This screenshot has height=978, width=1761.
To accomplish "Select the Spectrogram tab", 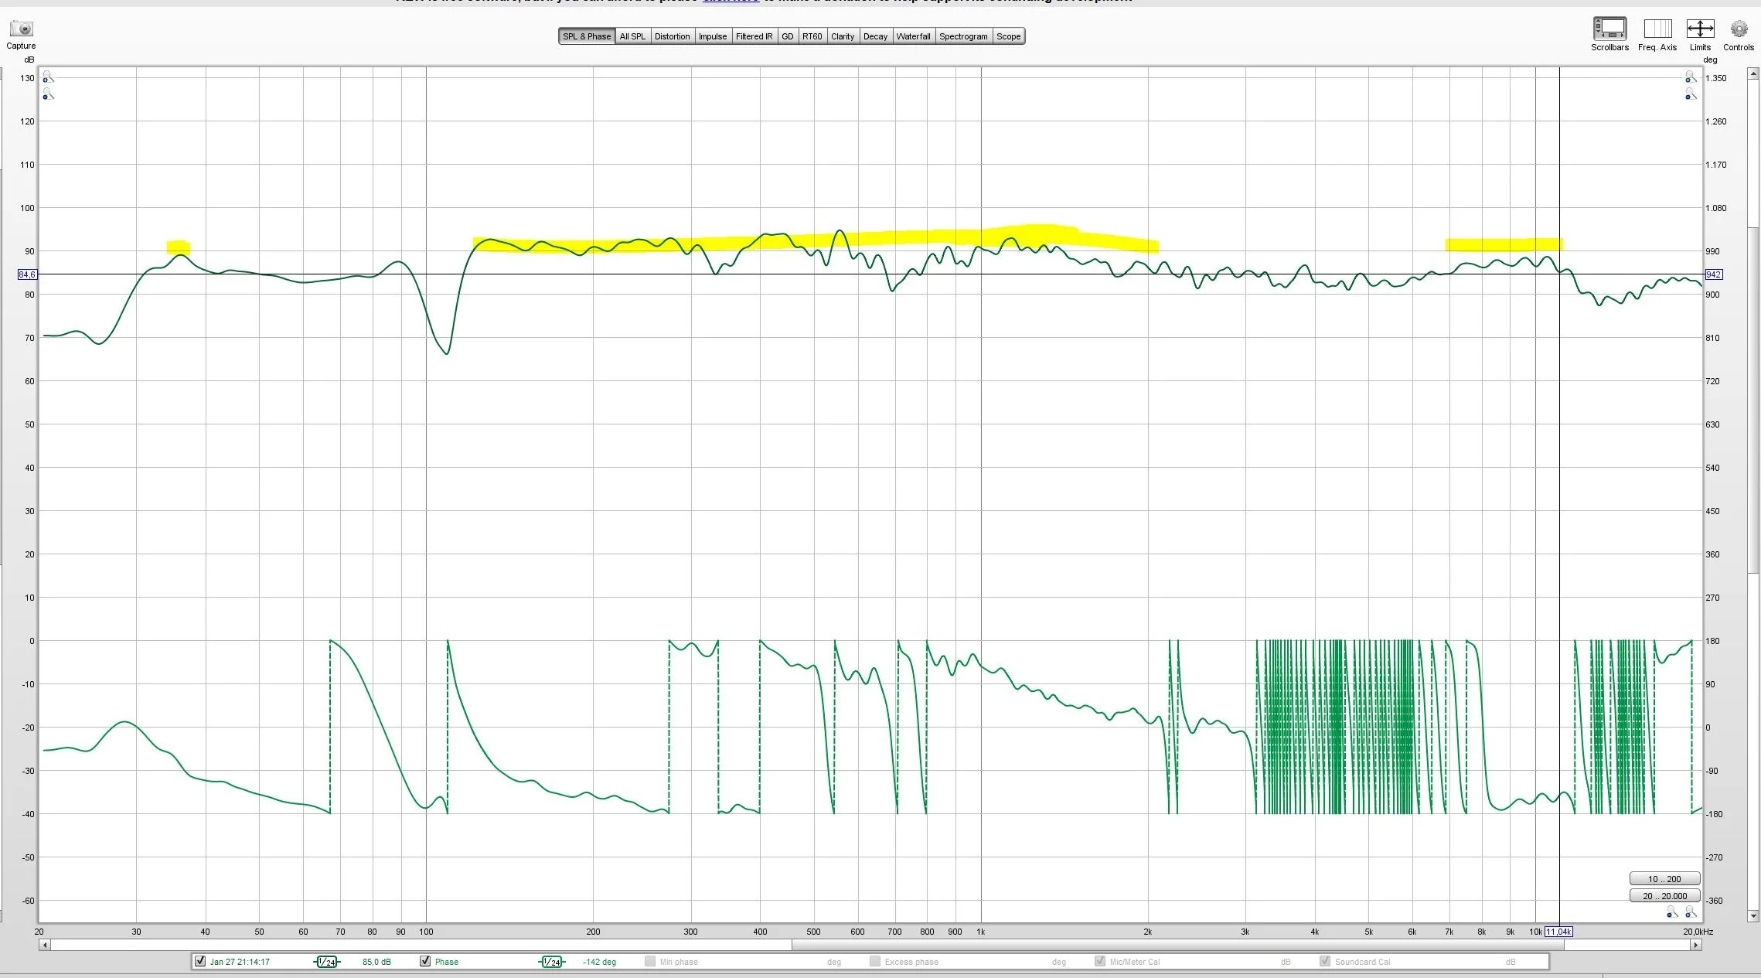I will (x=963, y=36).
